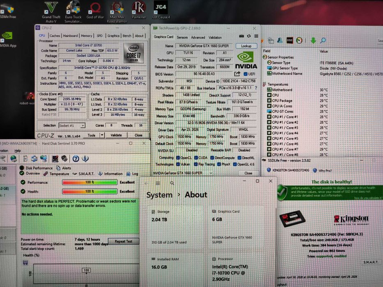
Task: Click the GPU-Z refresh icon
Action: click(x=249, y=36)
